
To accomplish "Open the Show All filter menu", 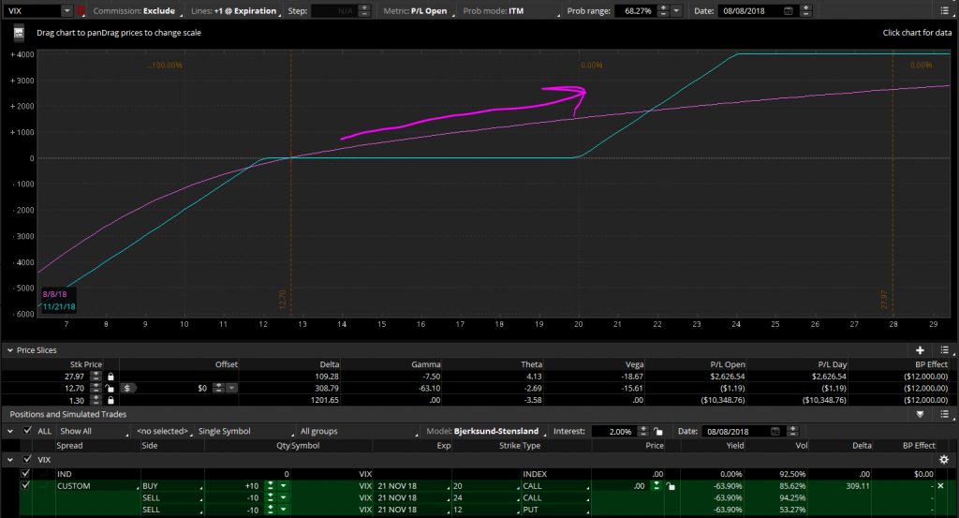I will pyautogui.click(x=92, y=432).
